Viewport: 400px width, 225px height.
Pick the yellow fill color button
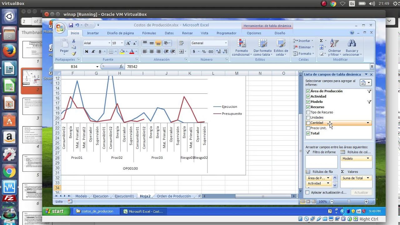122,52
